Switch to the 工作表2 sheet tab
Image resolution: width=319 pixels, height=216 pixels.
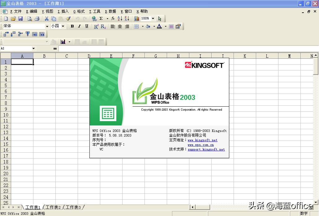point(53,207)
